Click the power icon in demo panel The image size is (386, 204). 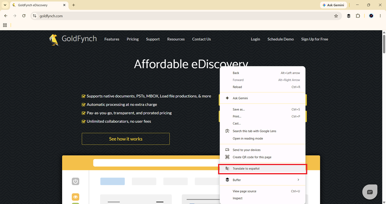coord(76,181)
